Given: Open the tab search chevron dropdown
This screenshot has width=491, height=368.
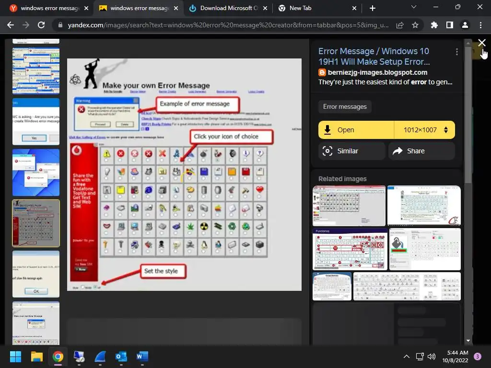Looking at the screenshot, I should 414,7.
